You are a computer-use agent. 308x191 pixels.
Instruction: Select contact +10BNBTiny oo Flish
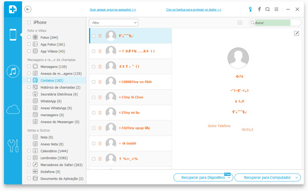(130, 82)
